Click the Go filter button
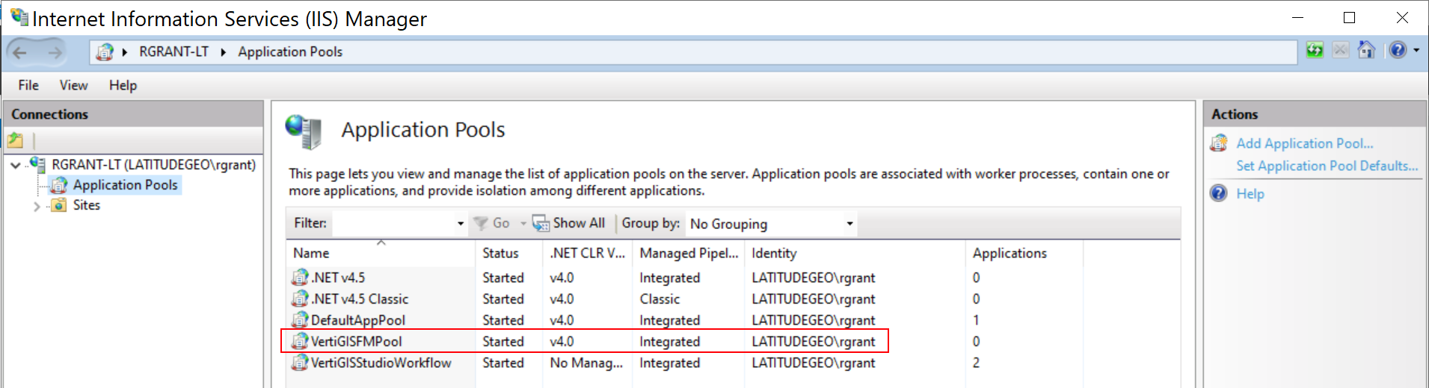The width and height of the screenshot is (1429, 388). (492, 223)
